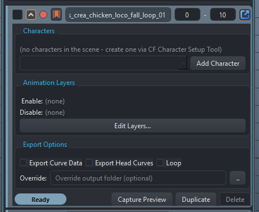
Task: Click the Add Character button
Action: point(218,64)
